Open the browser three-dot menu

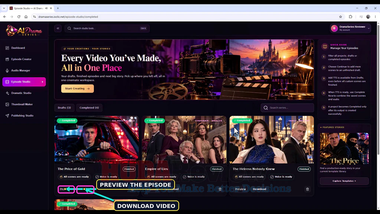(x=376, y=17)
